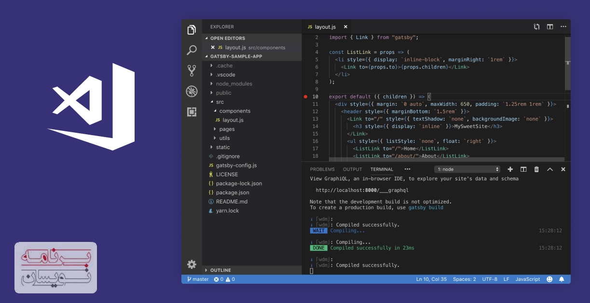
Task: Expand the .vscode folder
Action: click(x=252, y=75)
